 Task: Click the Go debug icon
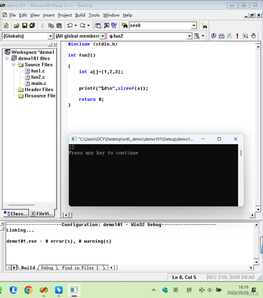click(245, 36)
